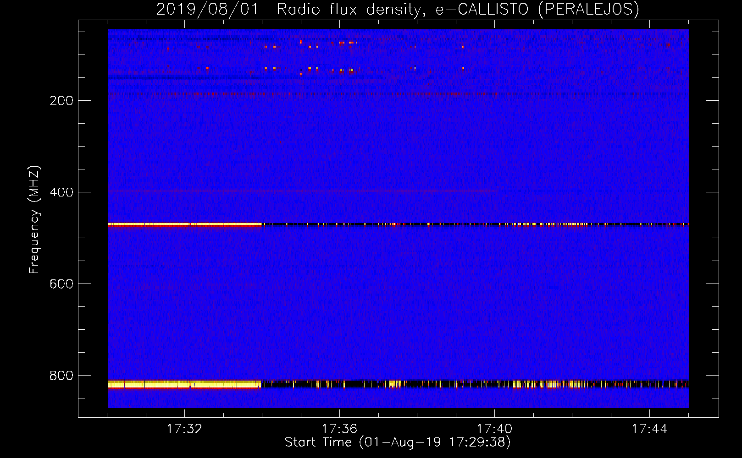Click the 400 frequency tick label
The image size is (742, 458).
[x=61, y=192]
